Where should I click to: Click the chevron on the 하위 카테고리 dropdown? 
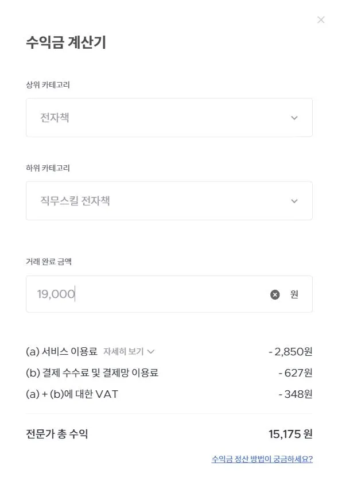point(294,200)
